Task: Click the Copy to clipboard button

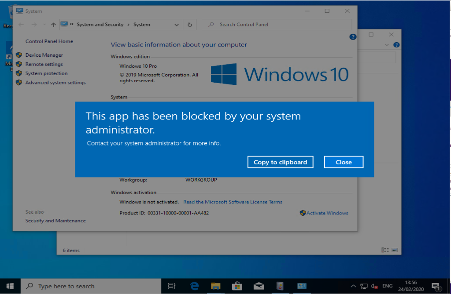Action: coord(280,162)
